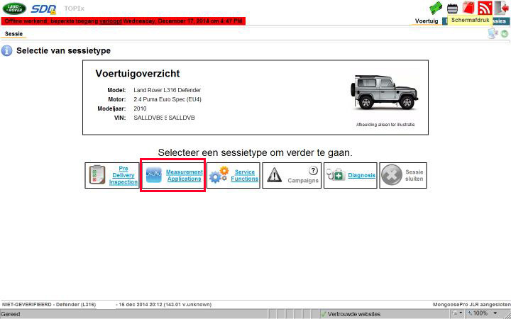This screenshot has width=511, height=319.
Task: Switch to the Voertuig tab
Action: pyautogui.click(x=427, y=21)
